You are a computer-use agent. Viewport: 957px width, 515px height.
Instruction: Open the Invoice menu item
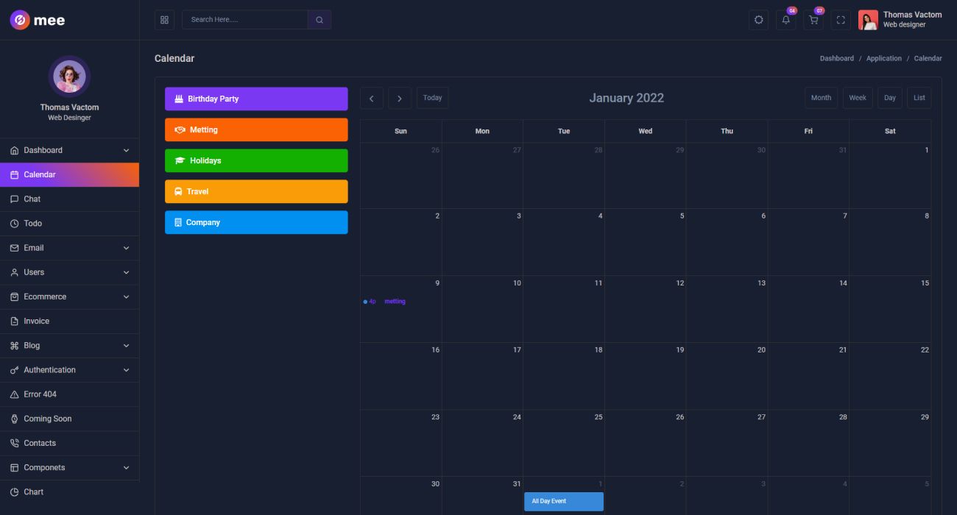pos(69,322)
